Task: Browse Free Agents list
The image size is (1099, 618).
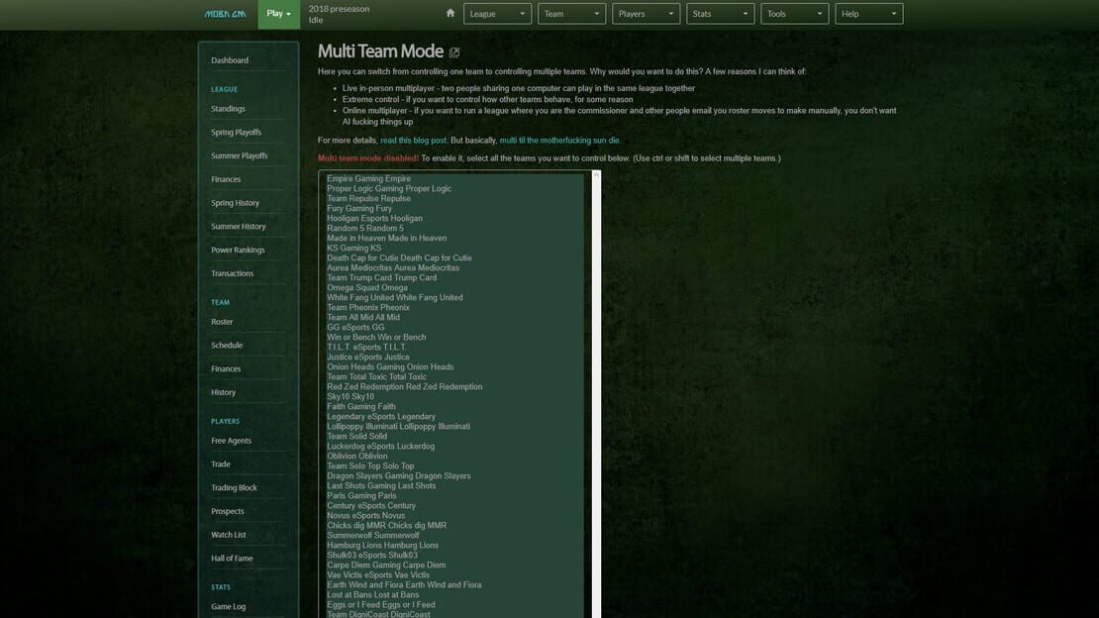Action: tap(231, 441)
